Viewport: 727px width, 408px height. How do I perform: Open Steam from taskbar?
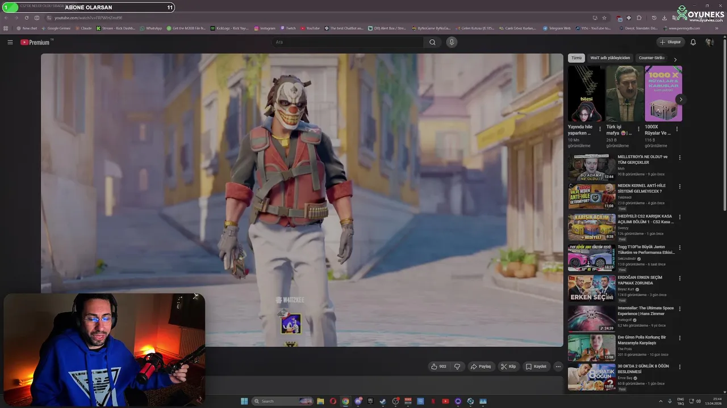coord(383,401)
